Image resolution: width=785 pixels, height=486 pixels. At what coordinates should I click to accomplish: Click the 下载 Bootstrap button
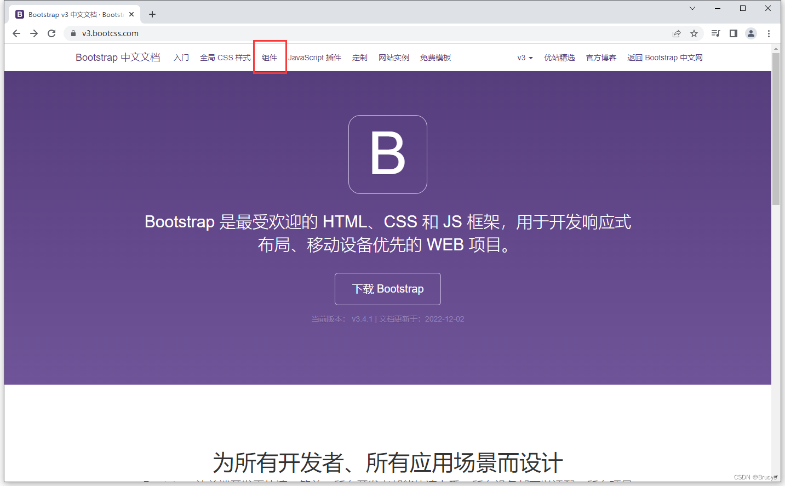tap(388, 289)
